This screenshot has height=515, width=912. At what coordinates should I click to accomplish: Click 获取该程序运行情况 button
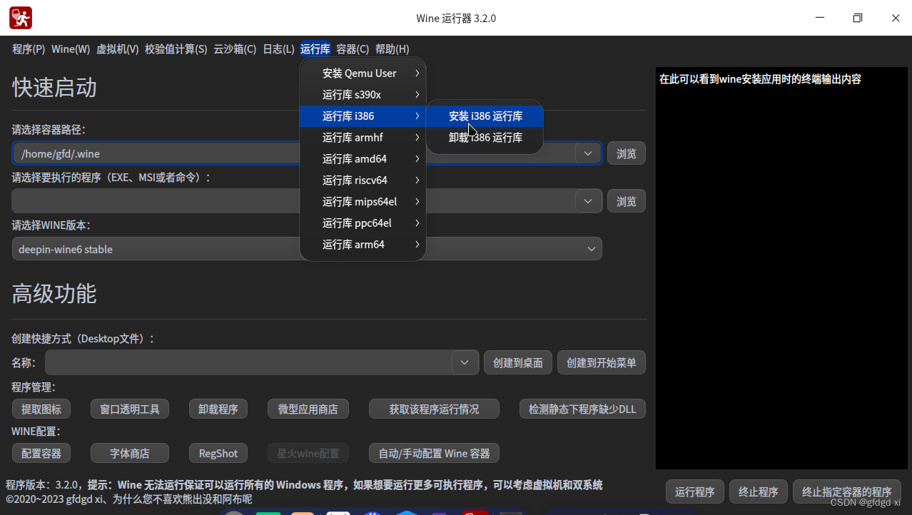(x=434, y=409)
